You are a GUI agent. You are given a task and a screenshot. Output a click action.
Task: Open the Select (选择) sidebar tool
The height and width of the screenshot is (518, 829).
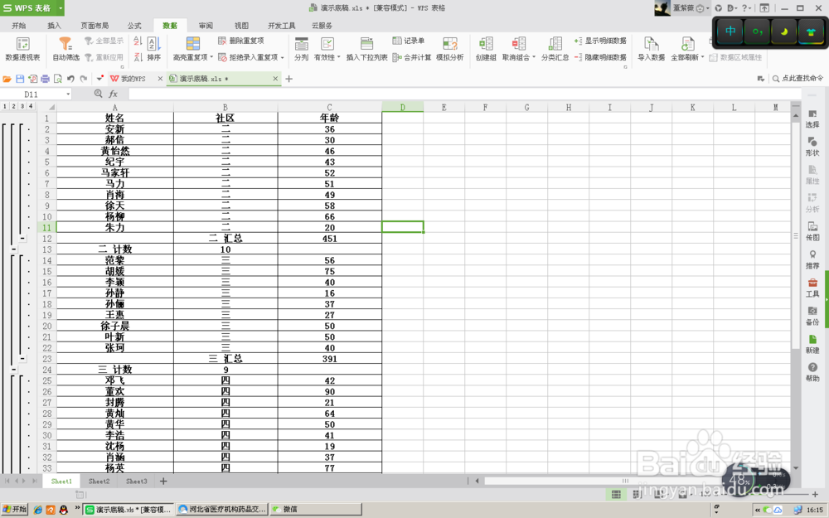pos(812,119)
